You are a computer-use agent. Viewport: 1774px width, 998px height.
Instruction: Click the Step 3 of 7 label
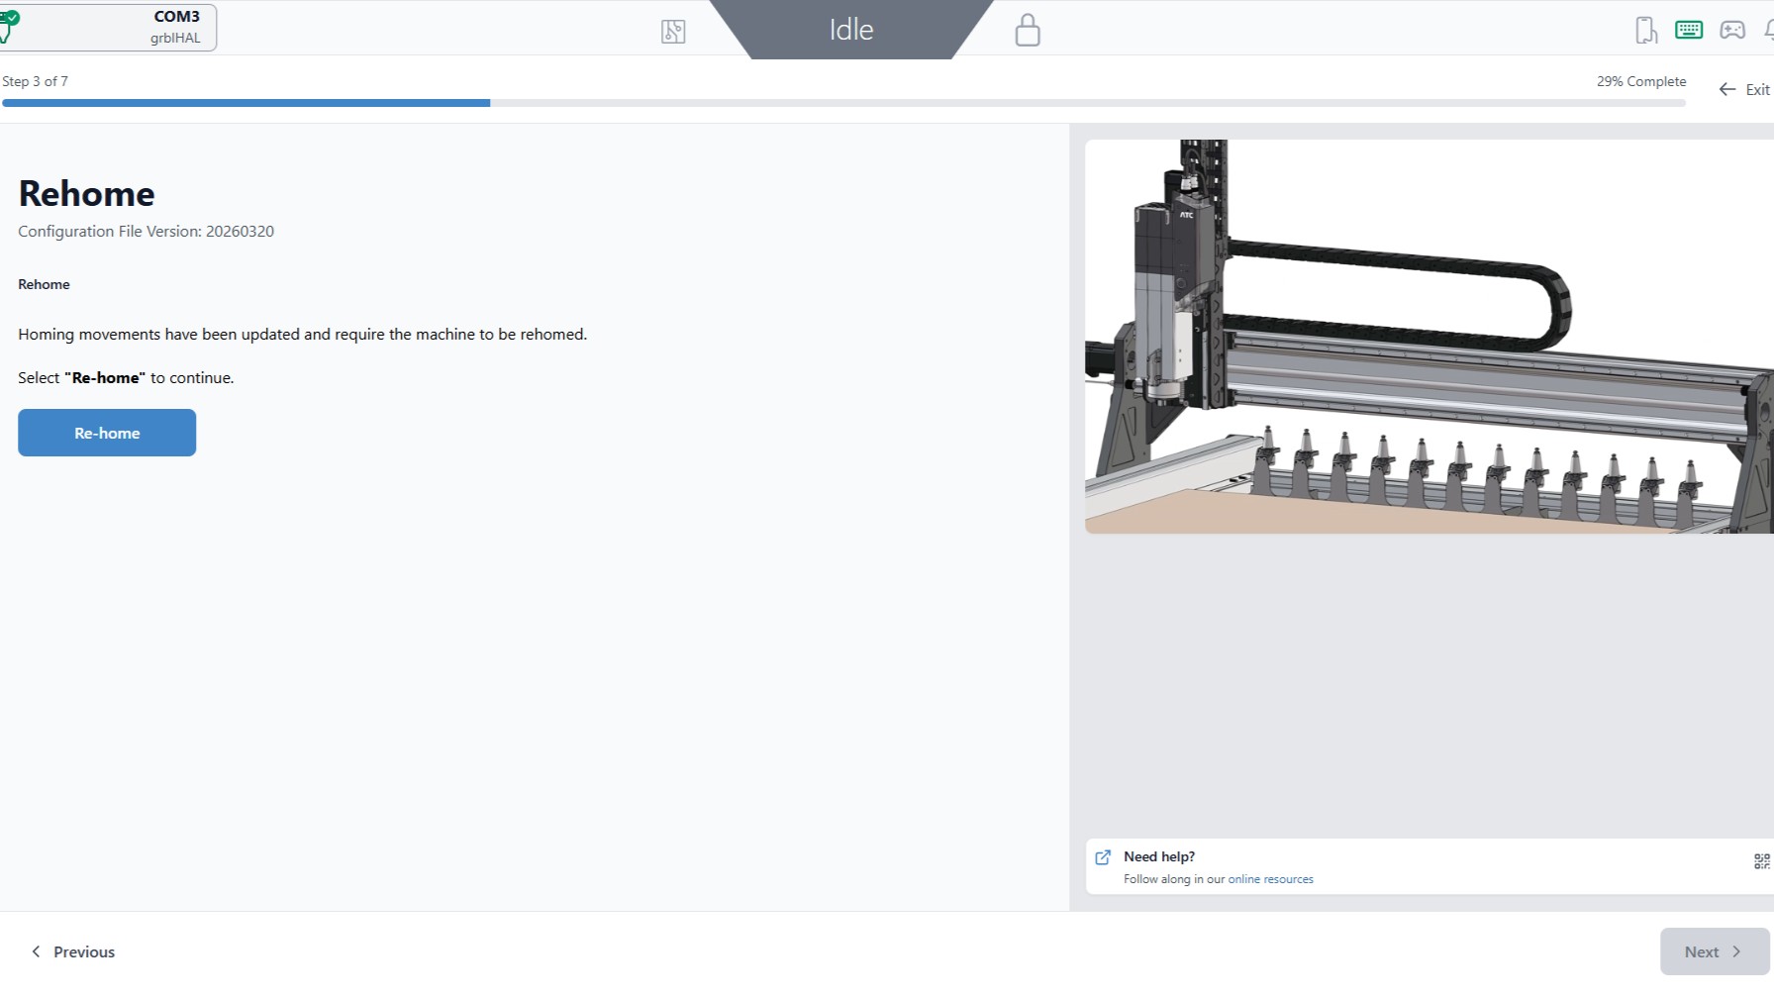[x=36, y=81]
